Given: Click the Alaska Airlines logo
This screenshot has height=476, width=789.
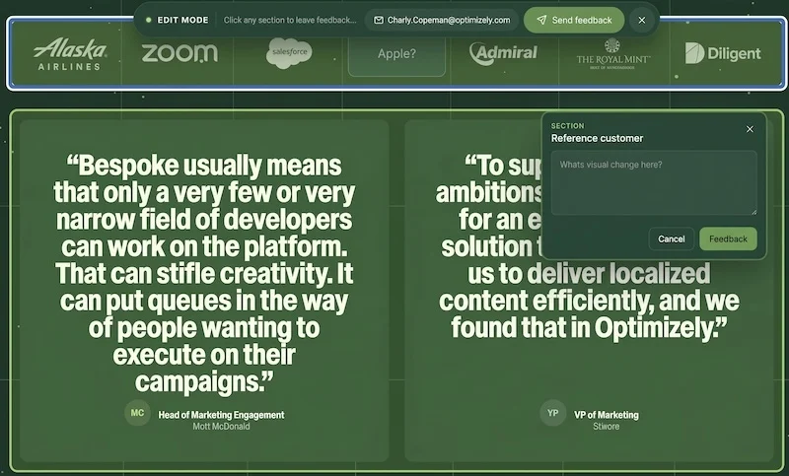Looking at the screenshot, I should point(70,53).
